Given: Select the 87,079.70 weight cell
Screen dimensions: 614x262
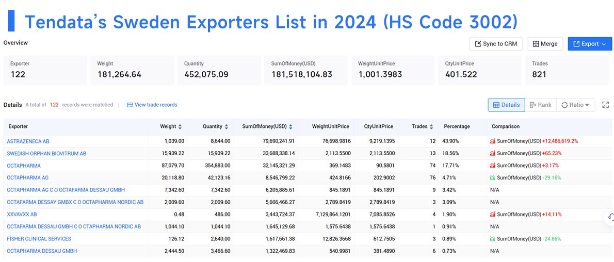Looking at the screenshot, I should [x=172, y=166].
